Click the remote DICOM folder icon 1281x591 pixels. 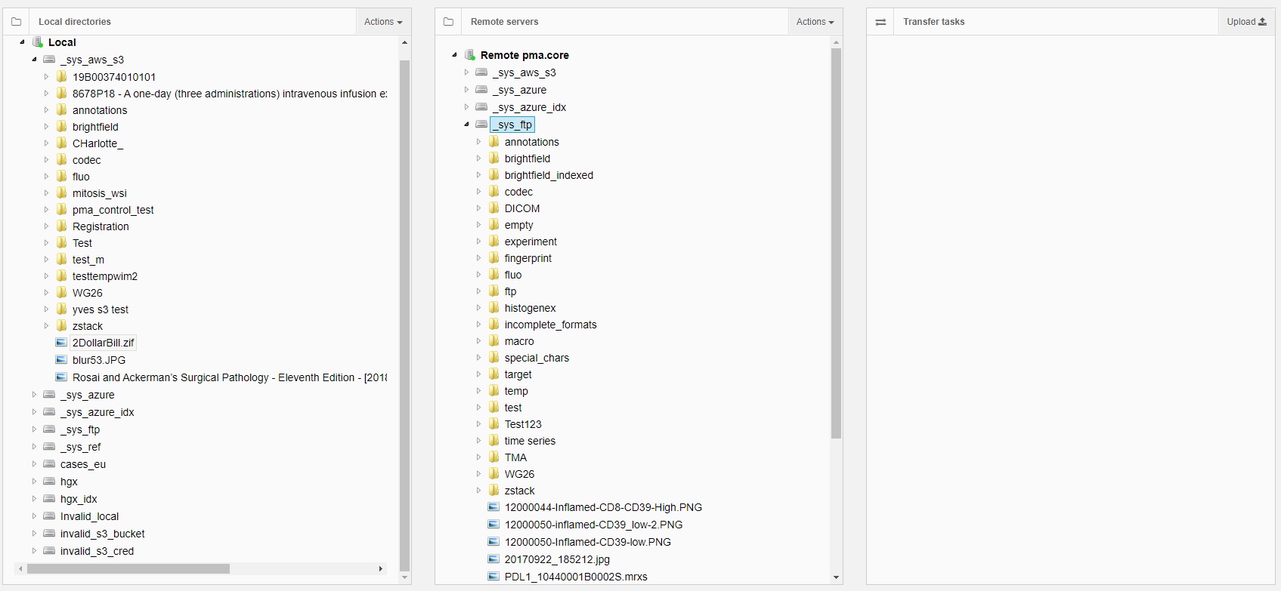[494, 208]
